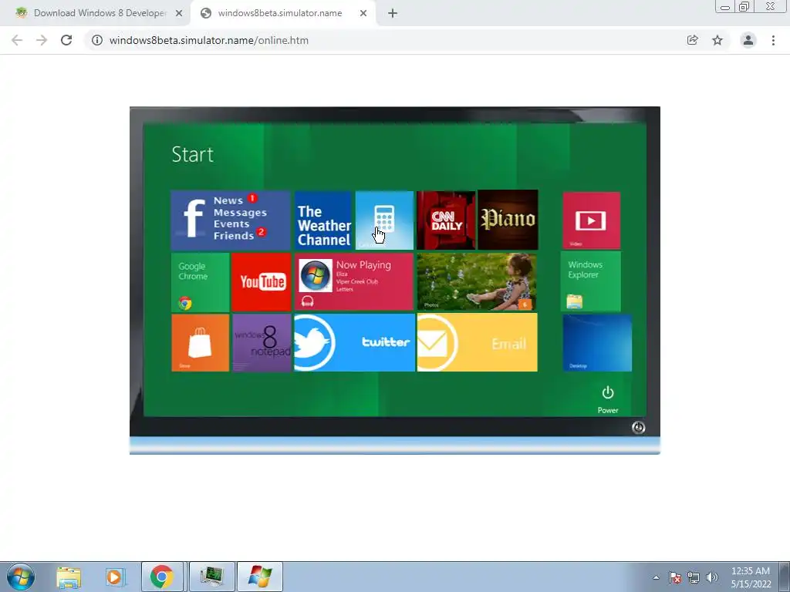This screenshot has height=592, width=790.
Task: Launch Windows Media Player from taskbar
Action: (x=115, y=577)
